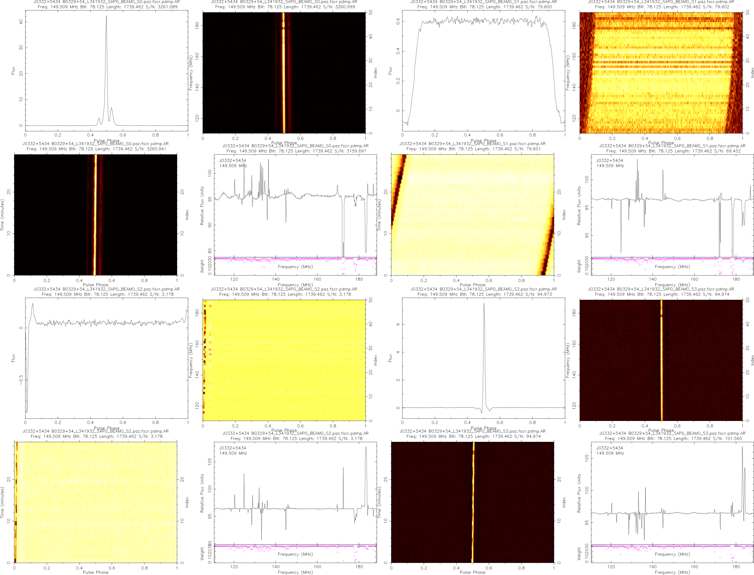Open the S1 flux profile plot
The height and width of the screenshot is (575, 754).
(483, 70)
